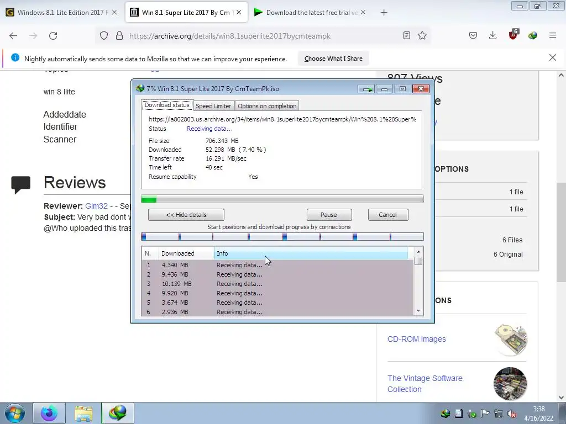
Task: Open the Save to Pocket icon
Action: coord(473,35)
